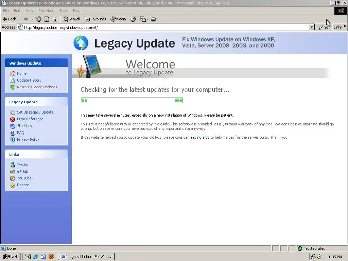Click the History toolbar icon
The height and width of the screenshot is (261, 348).
click(x=133, y=19)
